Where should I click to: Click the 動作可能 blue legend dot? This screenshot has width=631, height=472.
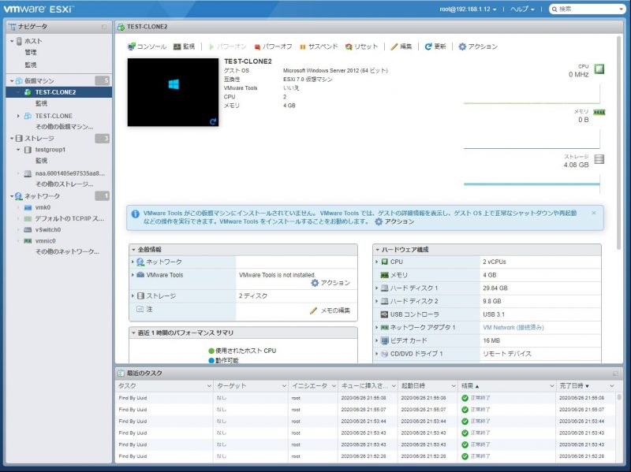(x=211, y=361)
